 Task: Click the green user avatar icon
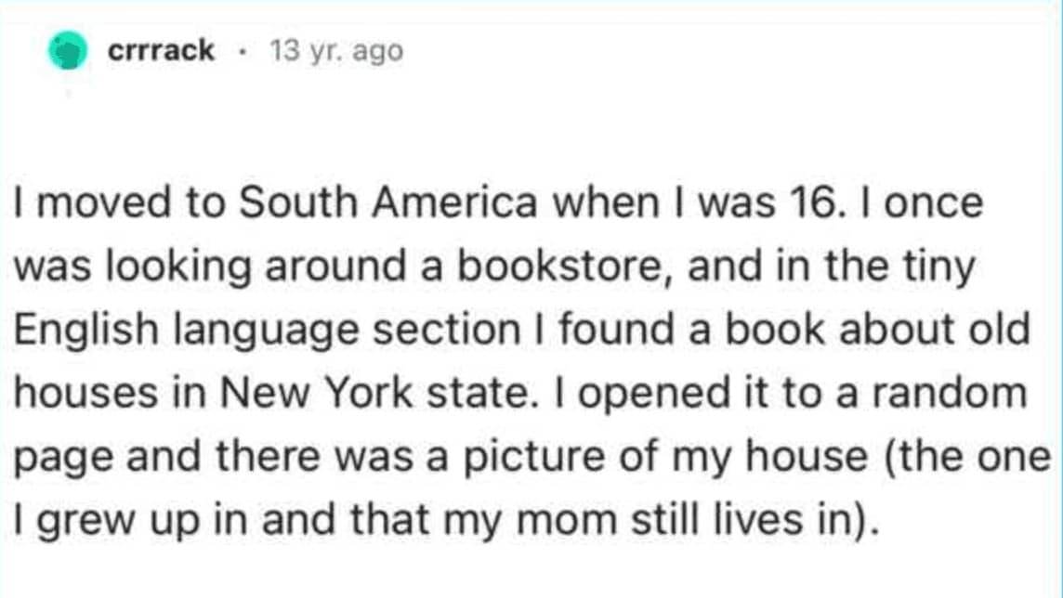point(67,51)
